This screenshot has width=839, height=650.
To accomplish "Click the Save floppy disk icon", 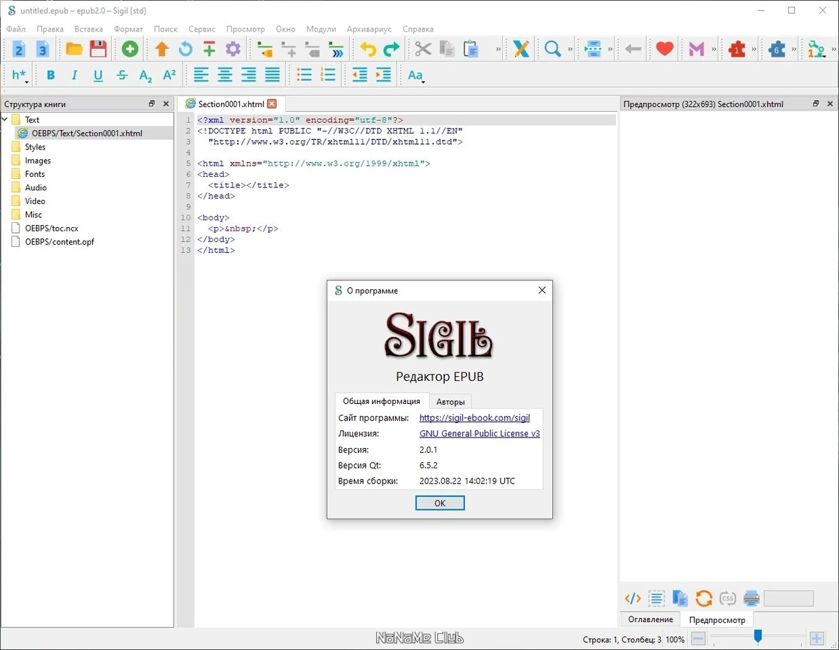I will click(98, 49).
